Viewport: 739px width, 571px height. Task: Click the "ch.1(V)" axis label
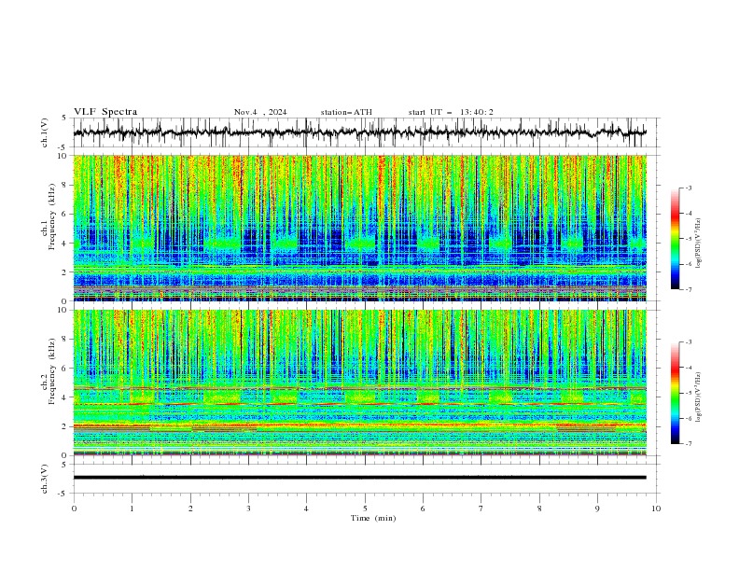[x=45, y=132]
